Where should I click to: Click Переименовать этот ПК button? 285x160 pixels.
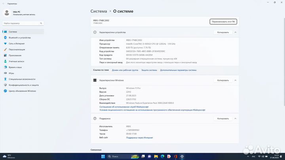(223, 22)
